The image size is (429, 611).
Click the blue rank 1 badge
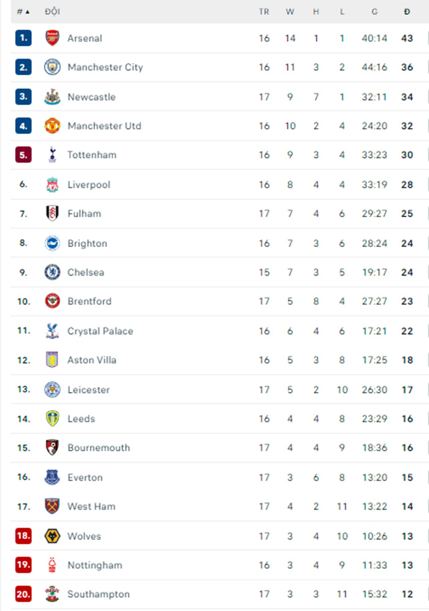tap(24, 38)
